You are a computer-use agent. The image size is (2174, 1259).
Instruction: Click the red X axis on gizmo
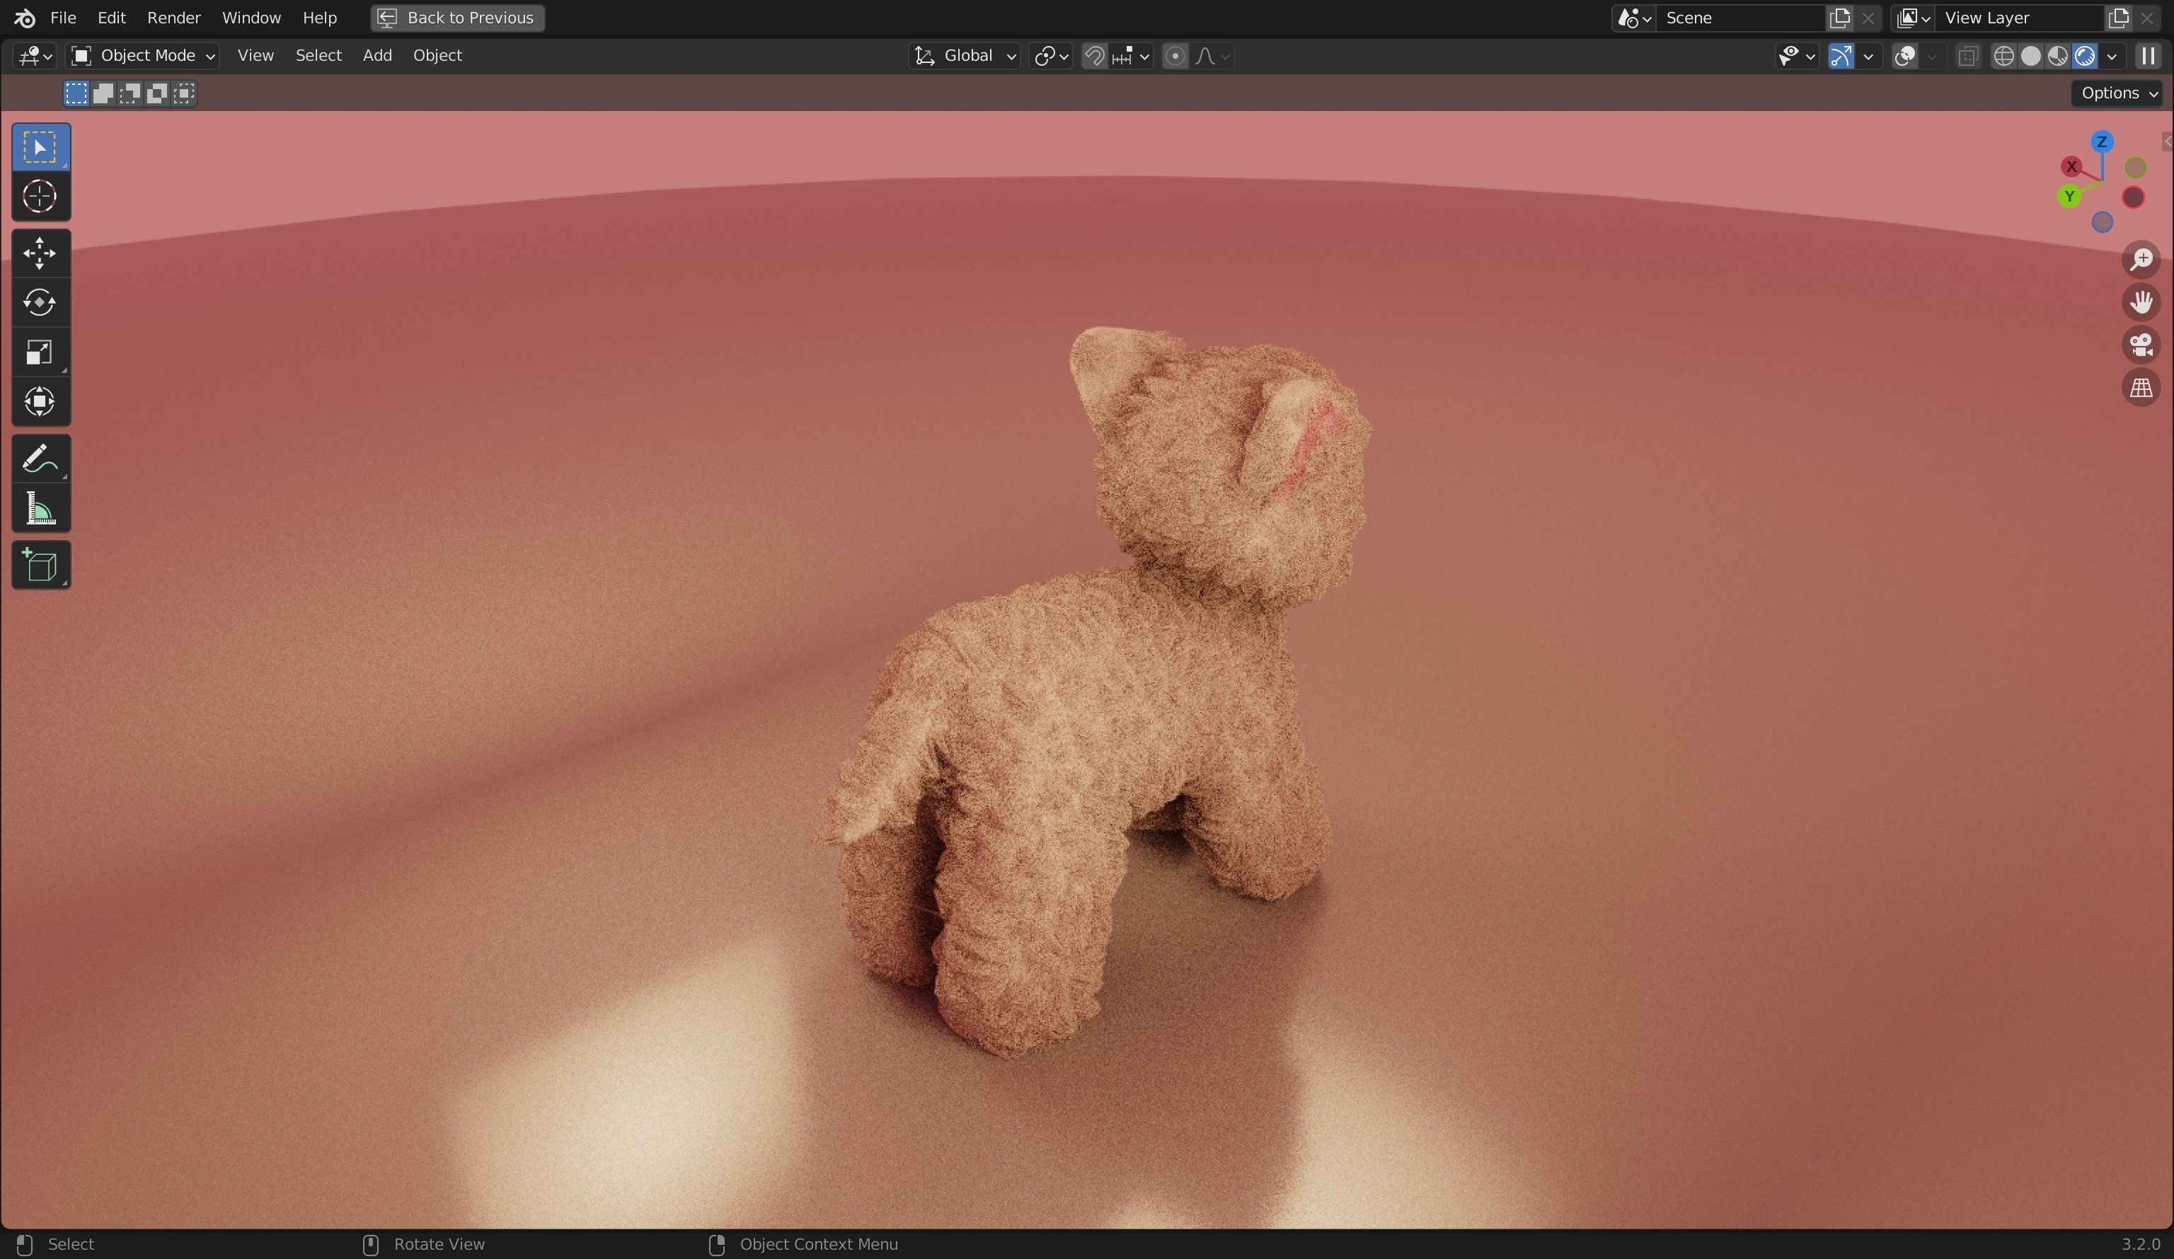pyautogui.click(x=2071, y=166)
